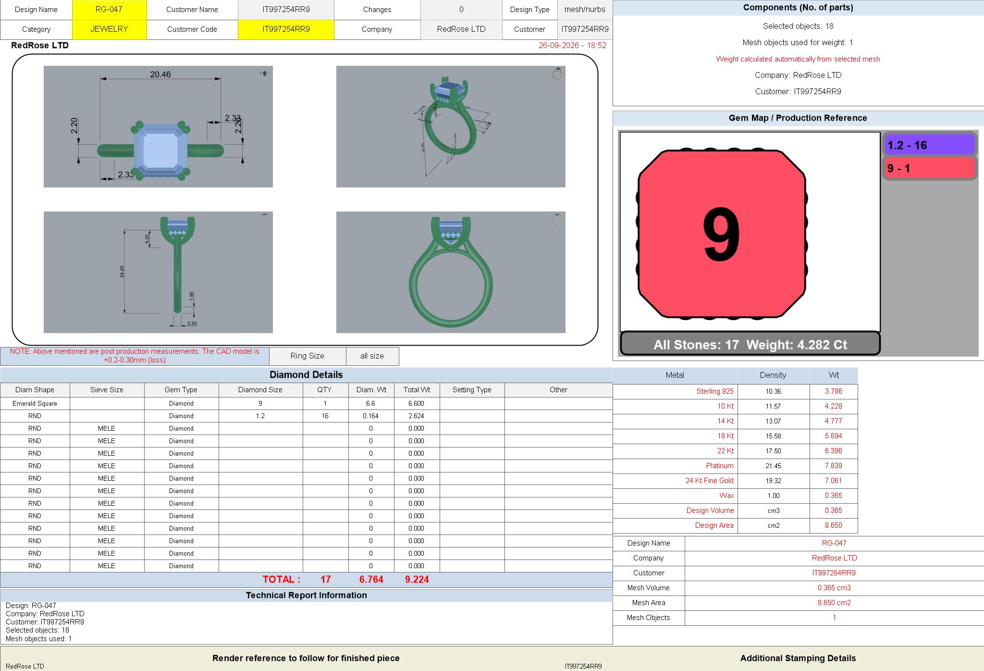The image size is (984, 671).
Task: Click the Setting Type column header
Action: point(472,390)
